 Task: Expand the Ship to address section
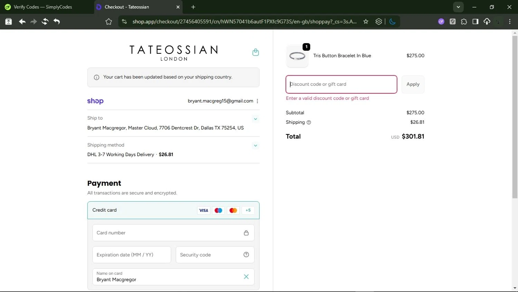[256, 119]
